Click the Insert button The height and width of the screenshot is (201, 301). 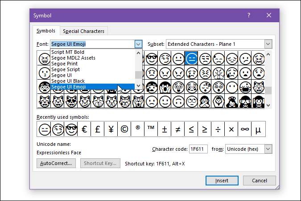[x=222, y=181]
